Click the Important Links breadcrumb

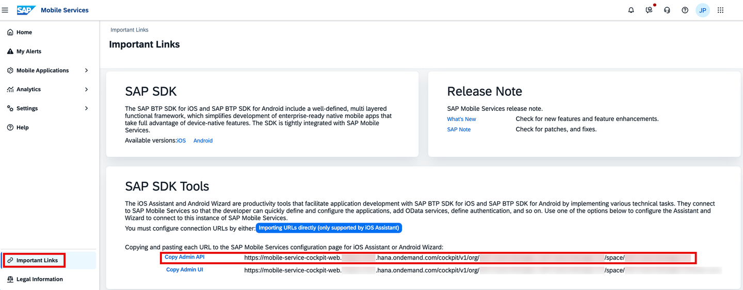click(x=130, y=30)
